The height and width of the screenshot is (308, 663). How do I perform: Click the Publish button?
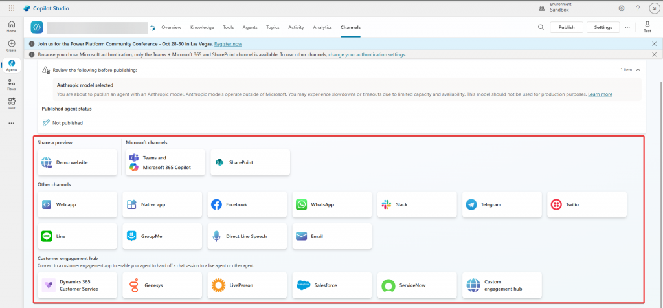[566, 27]
